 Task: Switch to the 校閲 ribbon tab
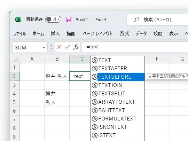point(158,33)
